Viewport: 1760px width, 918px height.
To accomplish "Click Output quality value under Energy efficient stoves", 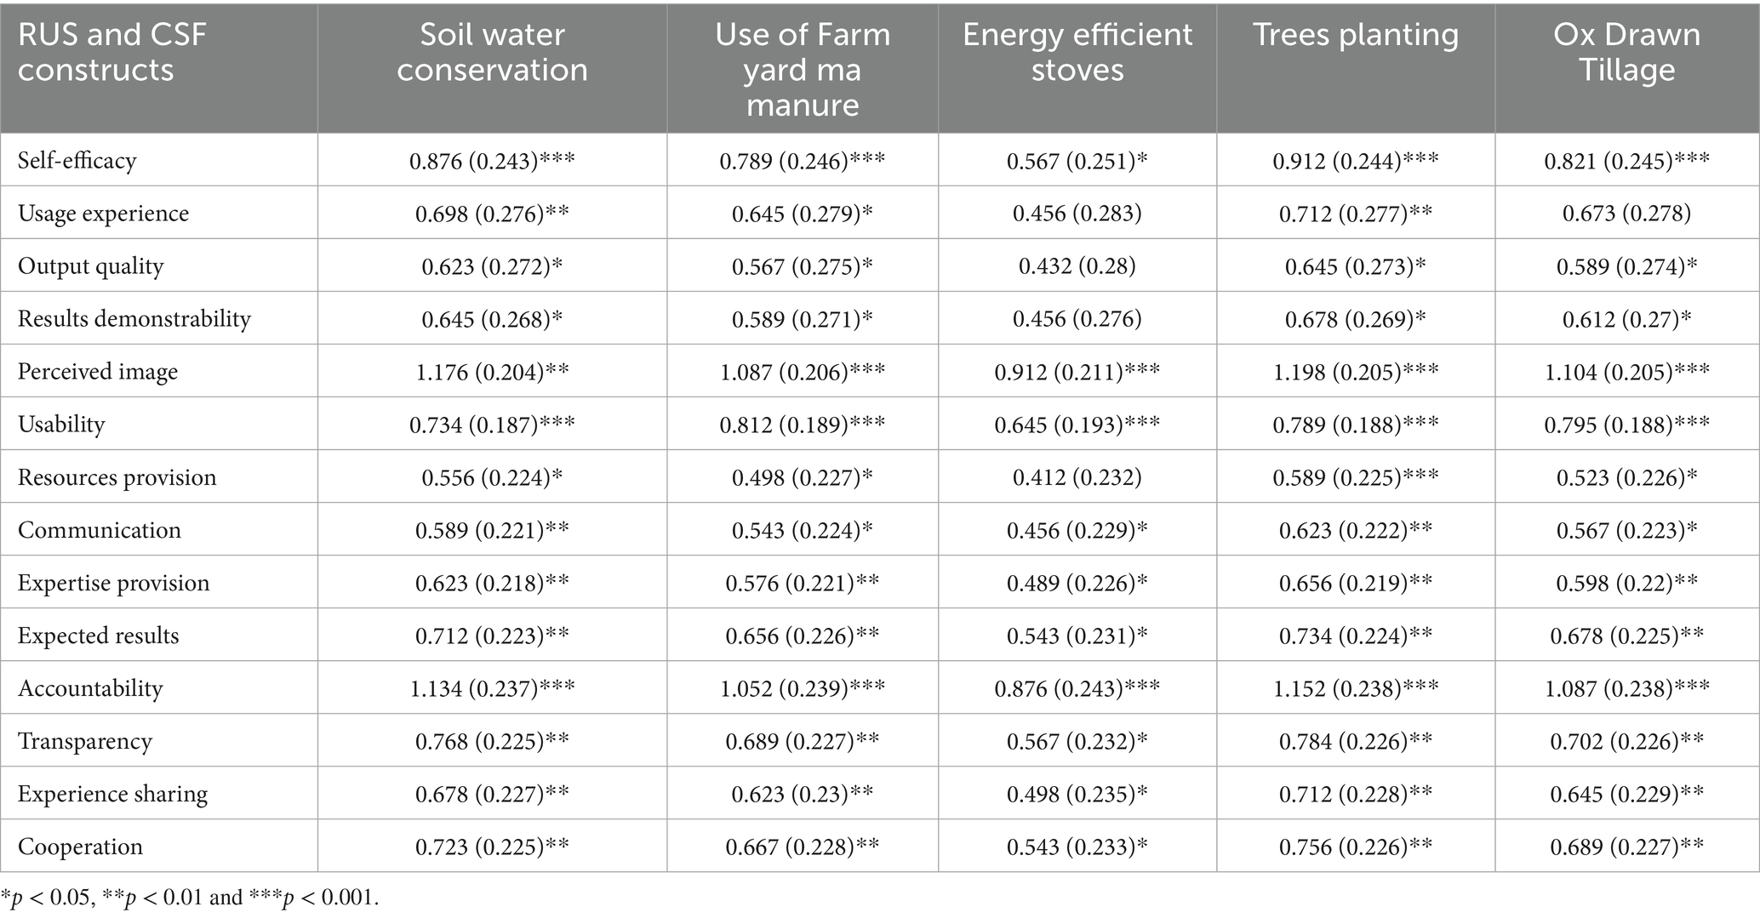I will (x=1077, y=266).
